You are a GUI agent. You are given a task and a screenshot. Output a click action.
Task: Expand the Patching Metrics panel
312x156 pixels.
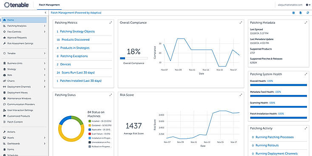(x=111, y=22)
